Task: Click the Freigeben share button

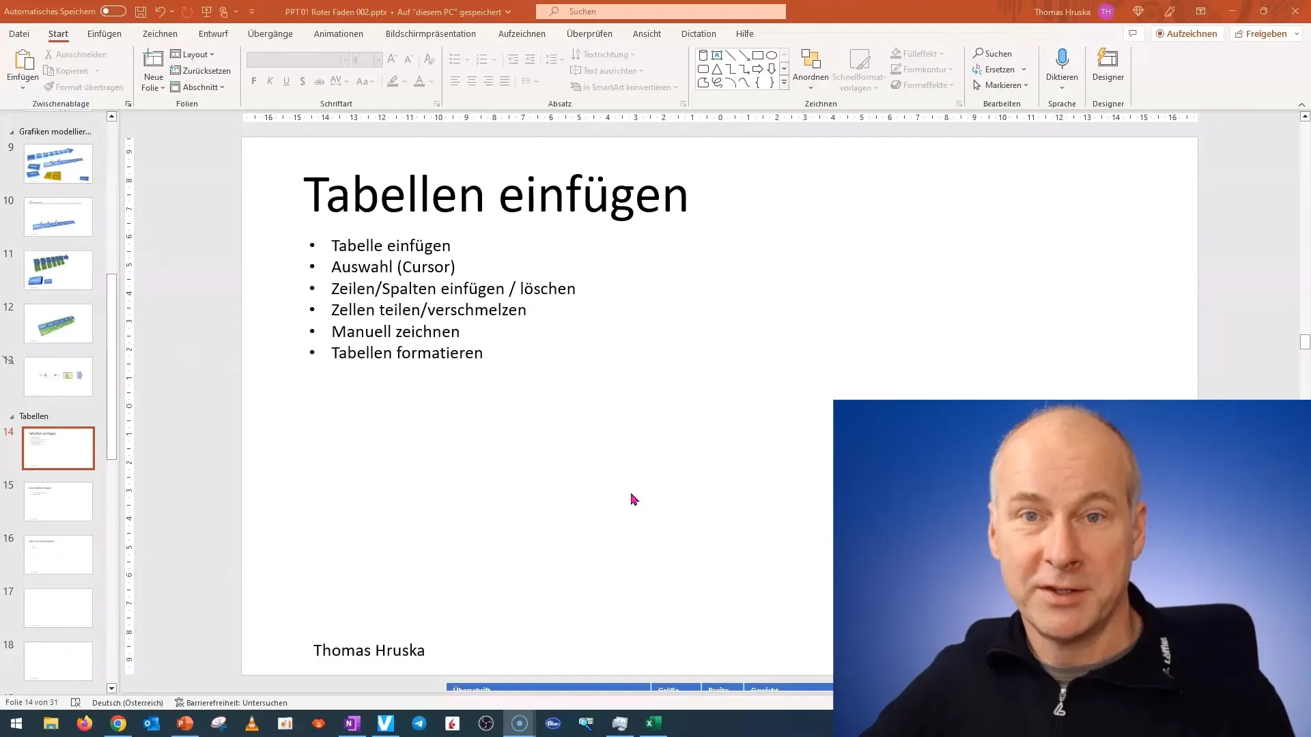Action: click(x=1260, y=33)
